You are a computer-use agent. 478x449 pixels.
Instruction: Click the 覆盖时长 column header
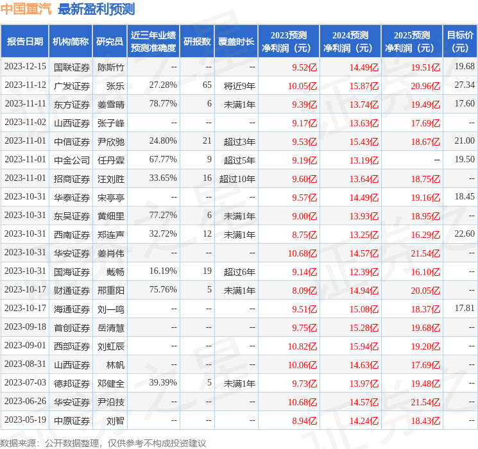[236, 41]
